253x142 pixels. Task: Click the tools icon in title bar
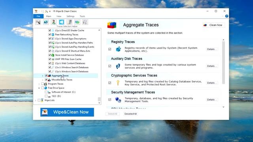point(46,11)
